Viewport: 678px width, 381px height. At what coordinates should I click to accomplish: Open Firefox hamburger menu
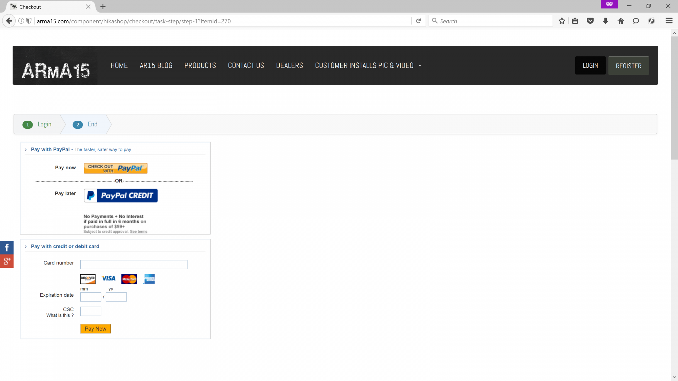pos(669,21)
